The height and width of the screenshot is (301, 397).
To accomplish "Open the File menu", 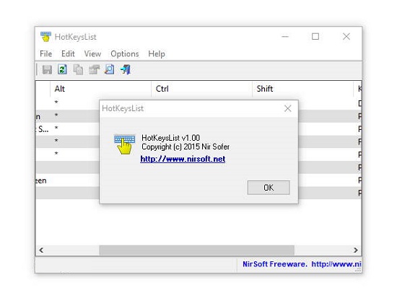I will point(45,53).
